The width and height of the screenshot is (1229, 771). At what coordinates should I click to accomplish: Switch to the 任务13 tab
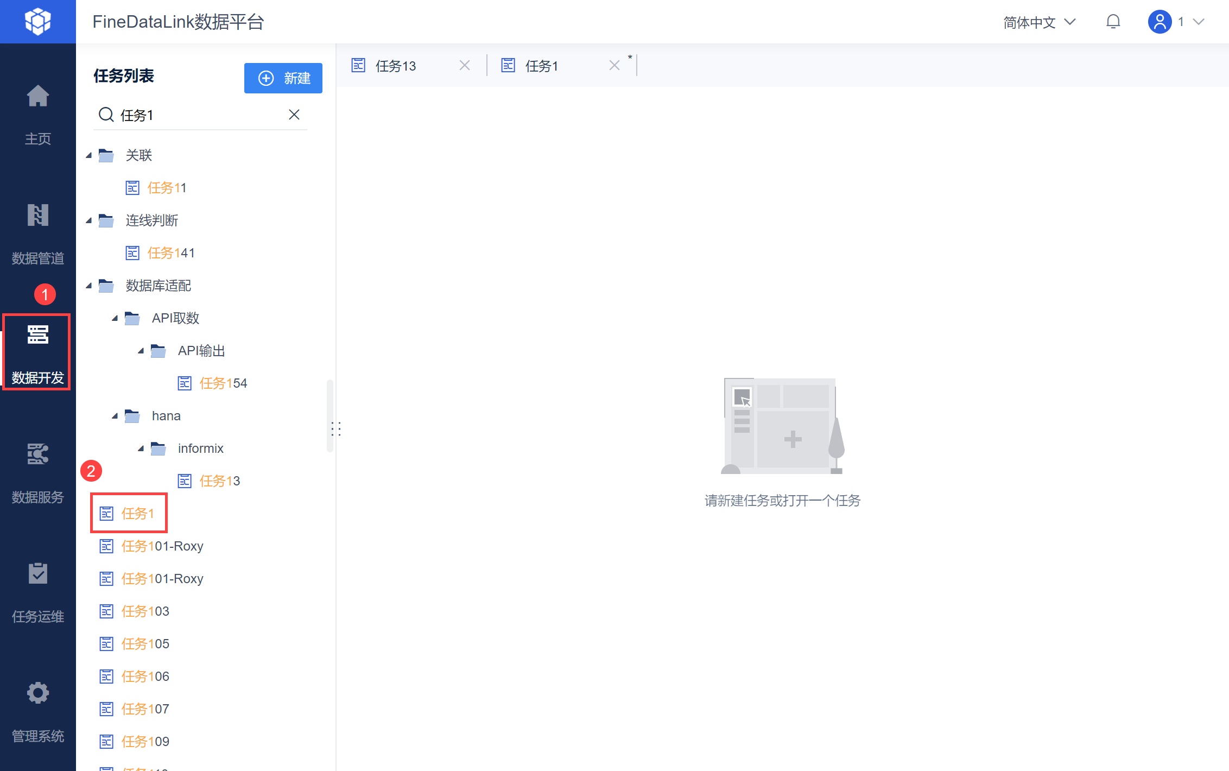pyautogui.click(x=396, y=66)
